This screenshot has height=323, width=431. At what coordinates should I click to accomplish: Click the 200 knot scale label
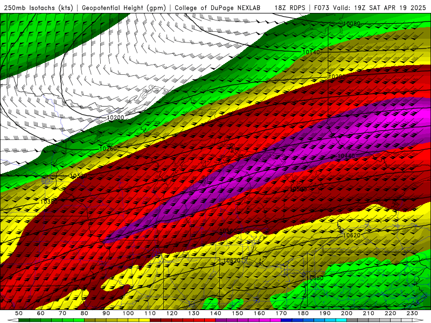347,313
